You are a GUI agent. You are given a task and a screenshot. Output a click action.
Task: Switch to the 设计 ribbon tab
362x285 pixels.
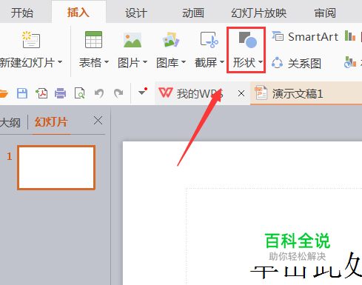pos(136,13)
